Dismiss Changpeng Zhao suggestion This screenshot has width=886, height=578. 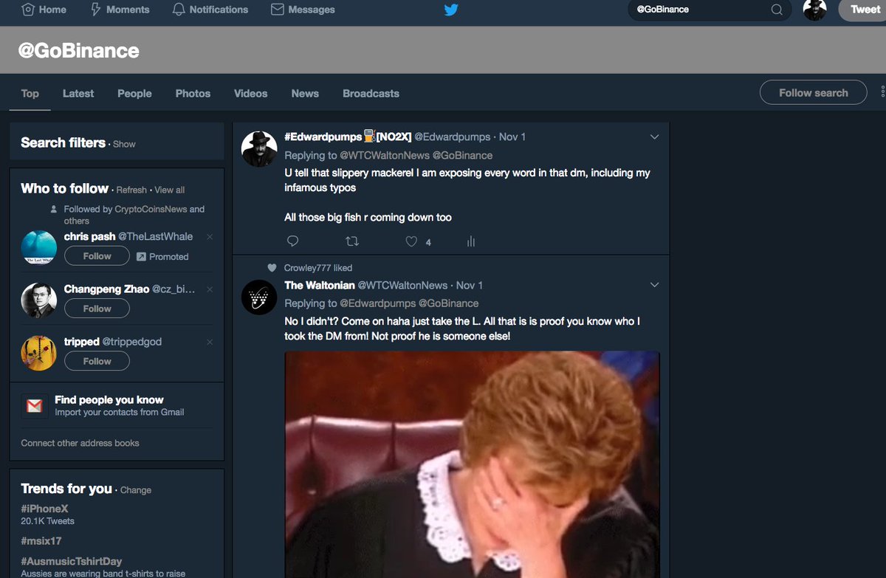pyautogui.click(x=210, y=289)
